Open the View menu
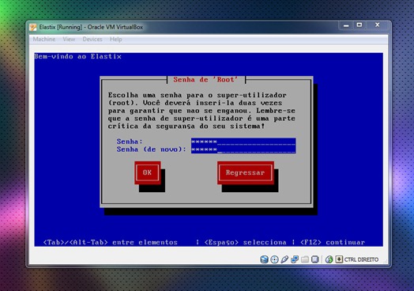 click(x=69, y=39)
